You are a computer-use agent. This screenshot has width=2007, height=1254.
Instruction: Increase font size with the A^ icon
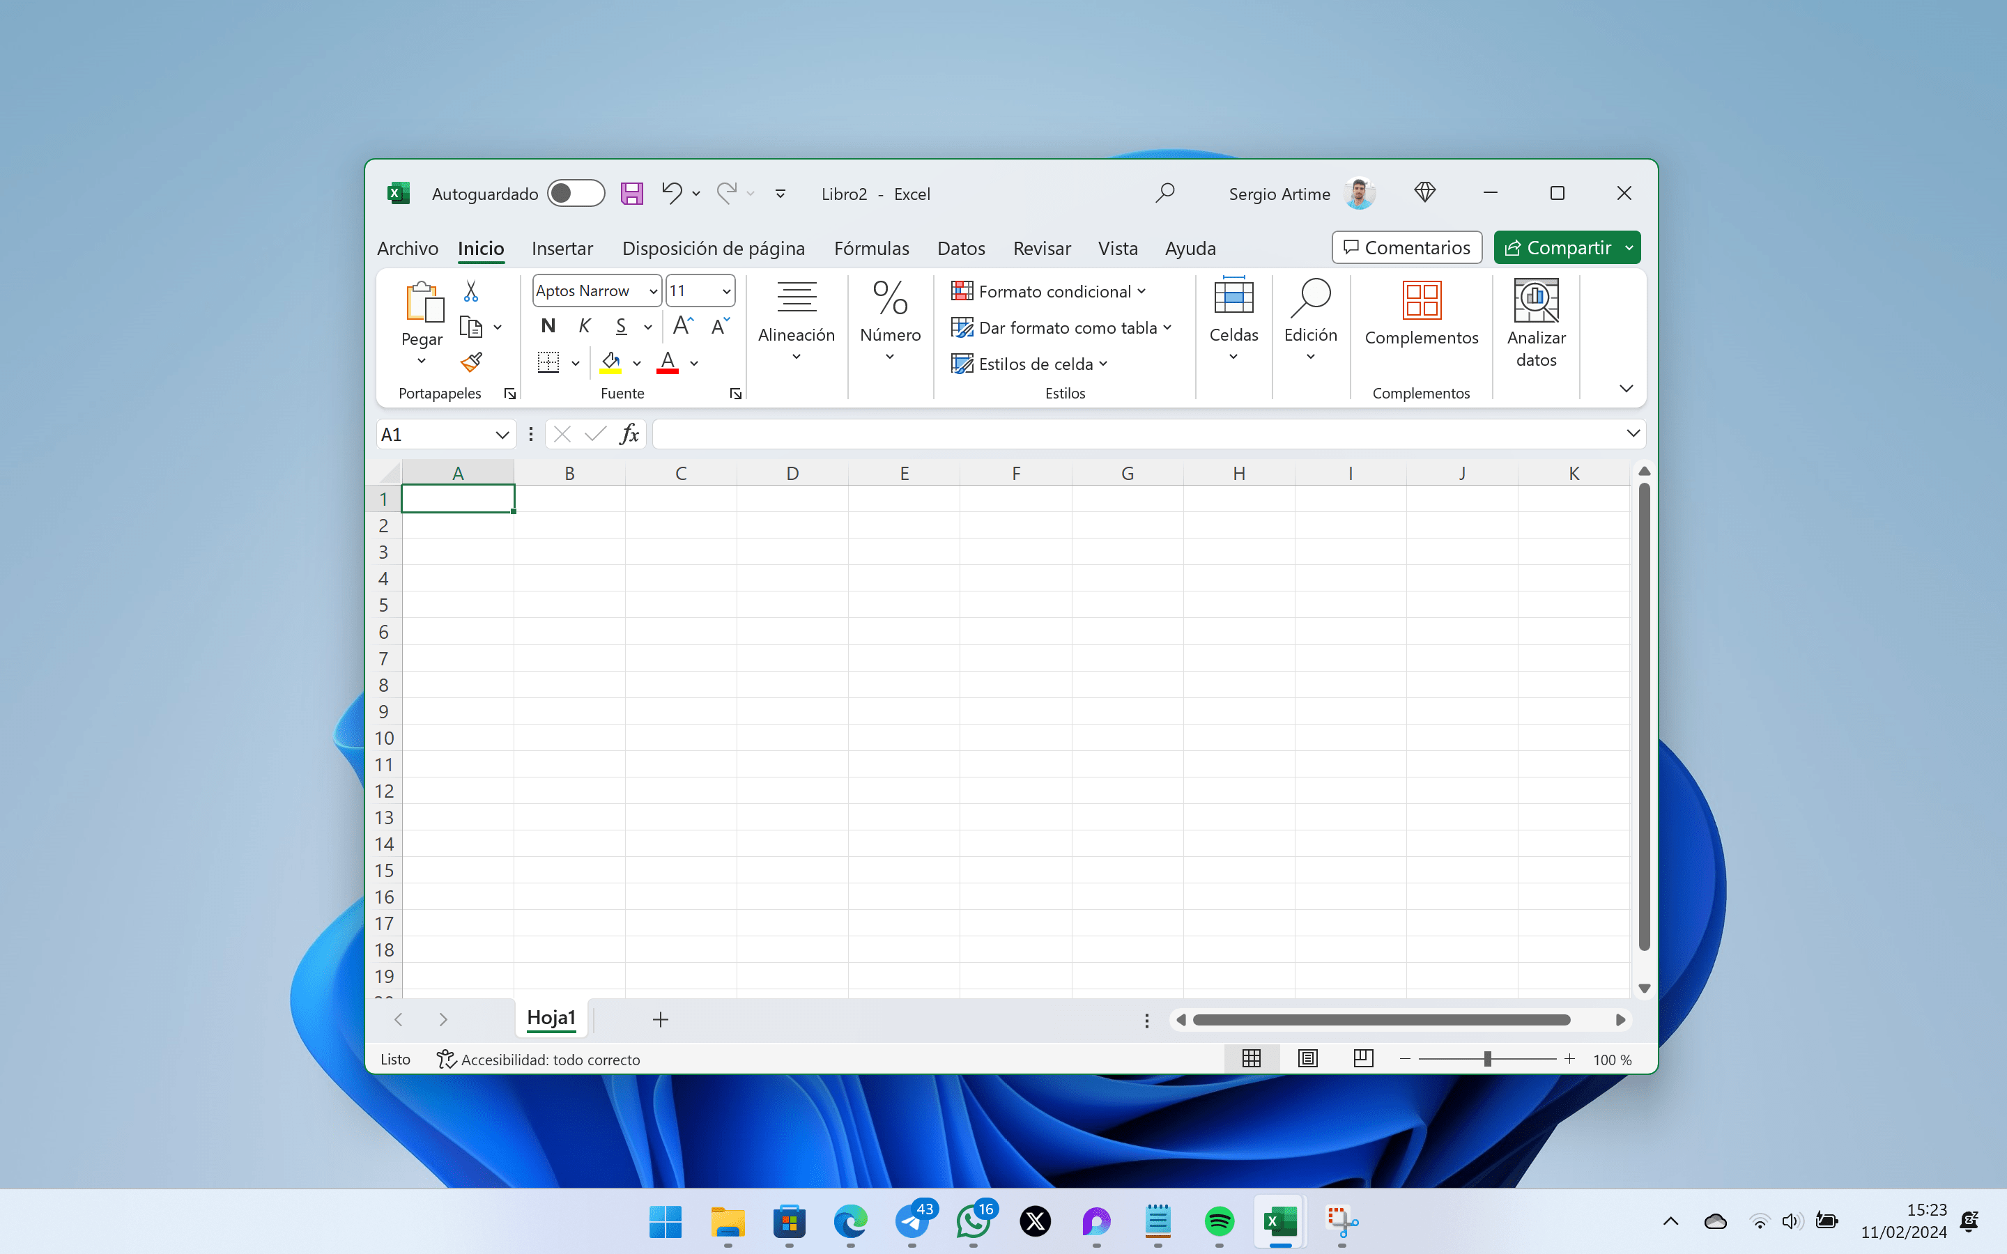tap(682, 324)
